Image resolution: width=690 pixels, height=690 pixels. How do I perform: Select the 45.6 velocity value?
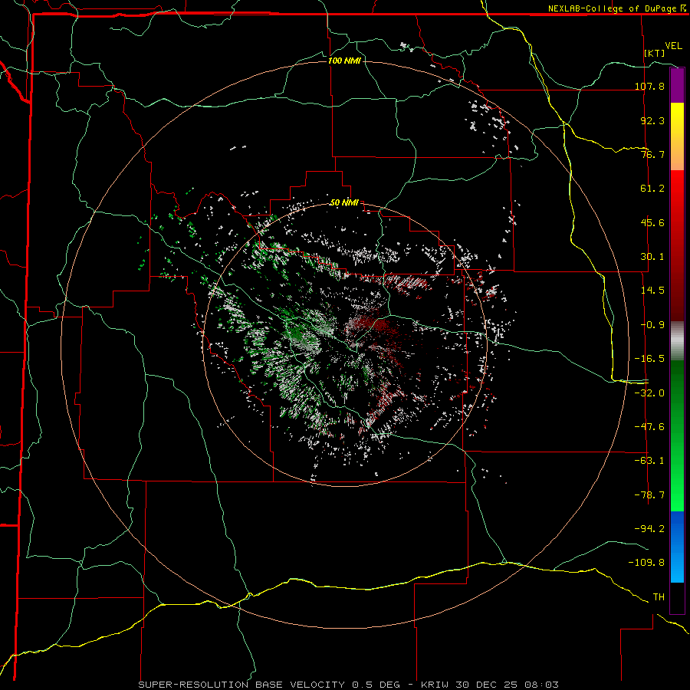(x=652, y=222)
